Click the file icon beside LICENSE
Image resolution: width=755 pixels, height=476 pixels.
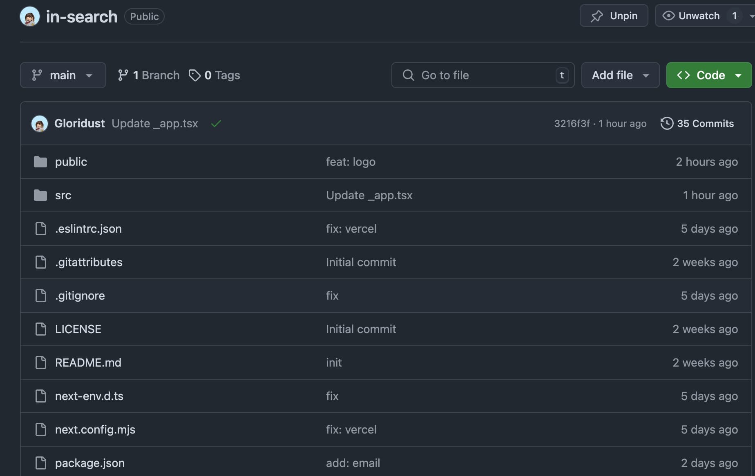[x=41, y=329]
